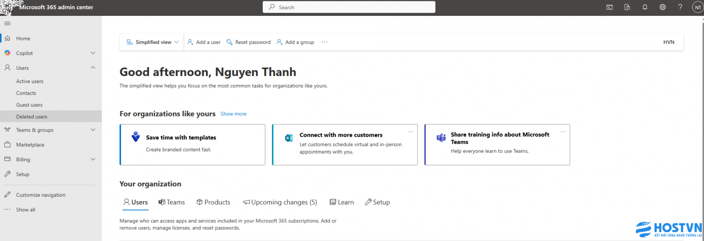Open Deleted users in sidebar
Viewport: 704px width, 241px height.
(51, 117)
